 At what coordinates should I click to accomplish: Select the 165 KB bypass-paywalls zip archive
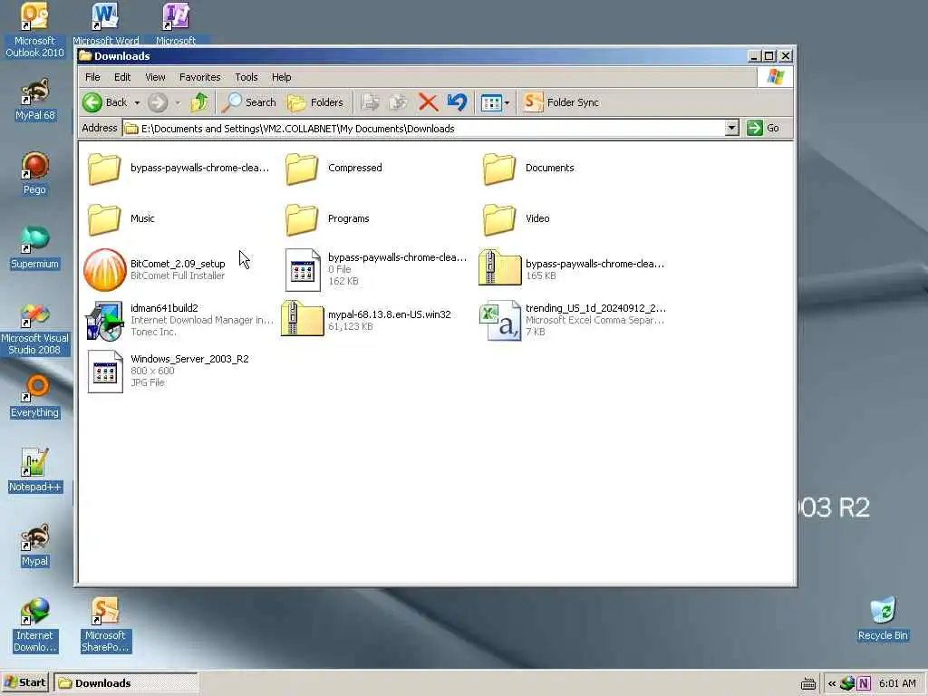pyautogui.click(x=571, y=269)
